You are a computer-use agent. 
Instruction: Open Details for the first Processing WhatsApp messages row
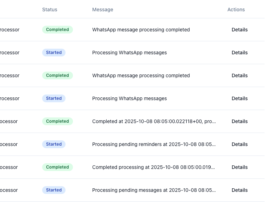pos(239,53)
